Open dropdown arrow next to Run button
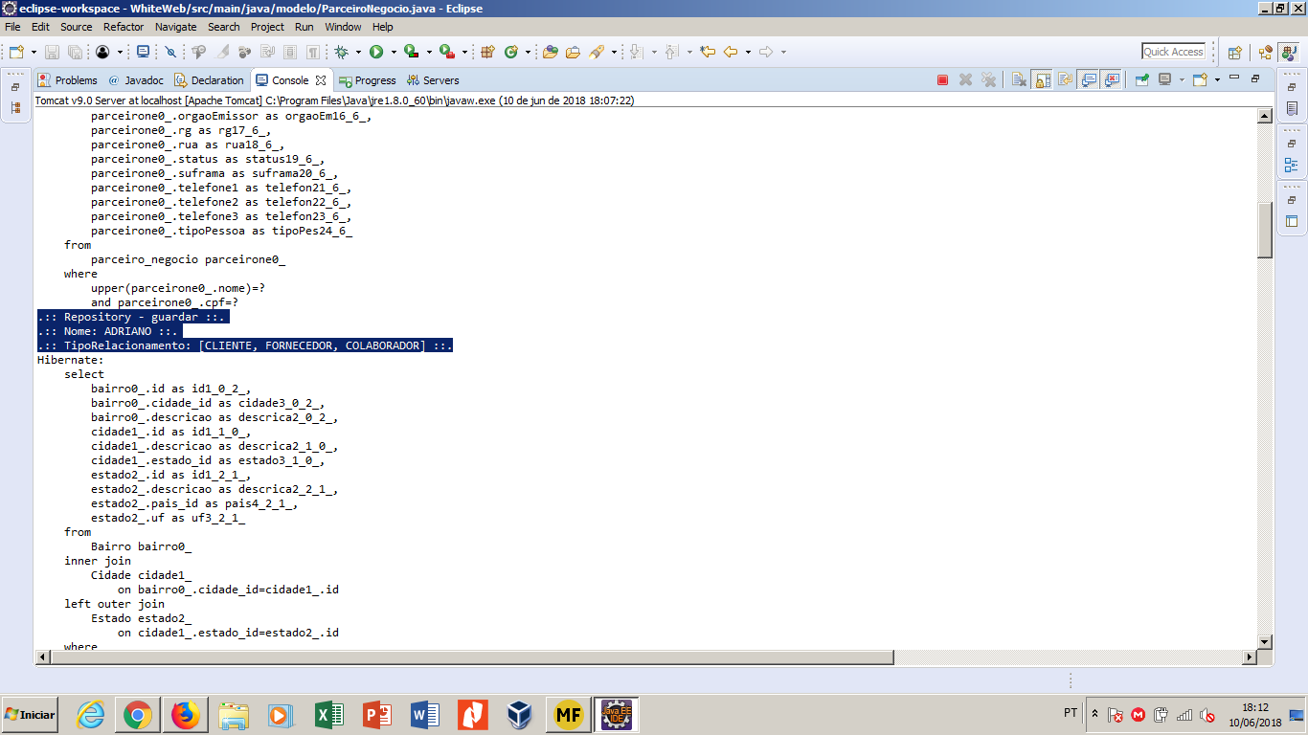Image resolution: width=1308 pixels, height=735 pixels. pos(394,52)
